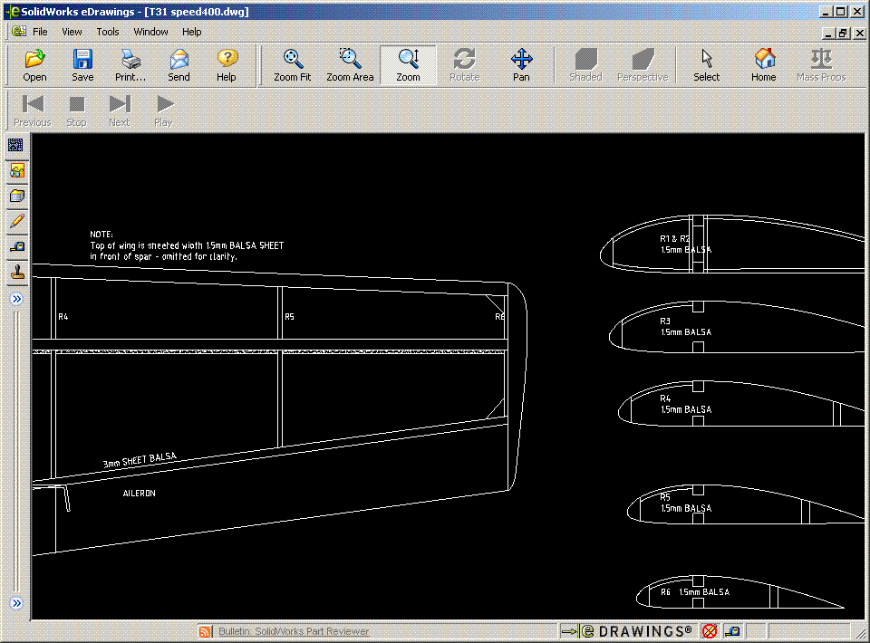Restore the inner document window
Screen dimensions: 870x643
pos(844,34)
